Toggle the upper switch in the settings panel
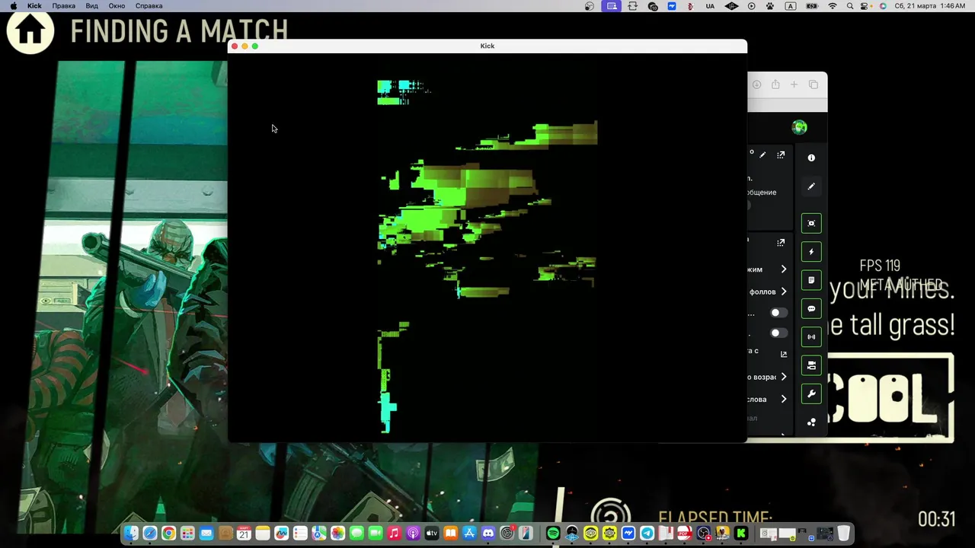 [x=778, y=312]
